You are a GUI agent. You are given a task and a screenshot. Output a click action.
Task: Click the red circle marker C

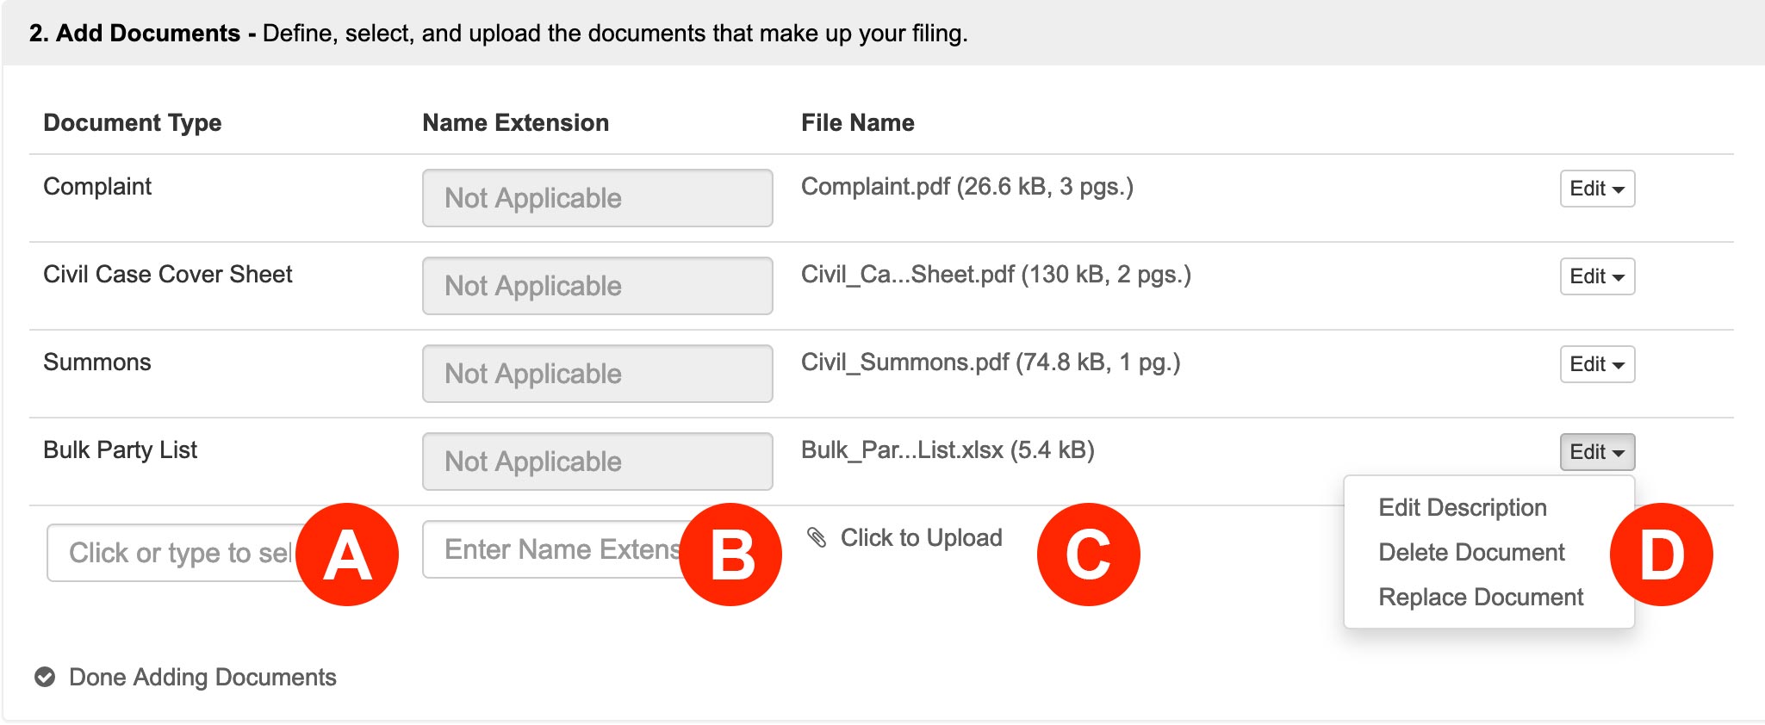(x=1088, y=555)
